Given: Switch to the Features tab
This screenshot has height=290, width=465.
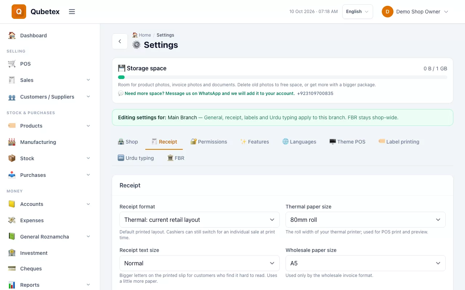Looking at the screenshot, I should (255, 142).
